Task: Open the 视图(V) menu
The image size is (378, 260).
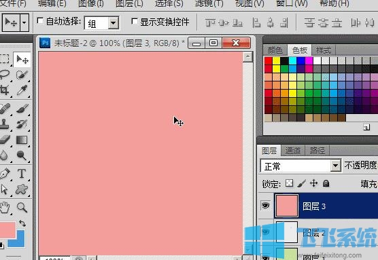Action: pos(250,3)
